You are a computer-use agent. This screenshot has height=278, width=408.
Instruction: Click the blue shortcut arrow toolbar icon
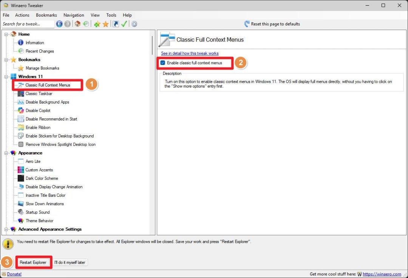click(116, 24)
